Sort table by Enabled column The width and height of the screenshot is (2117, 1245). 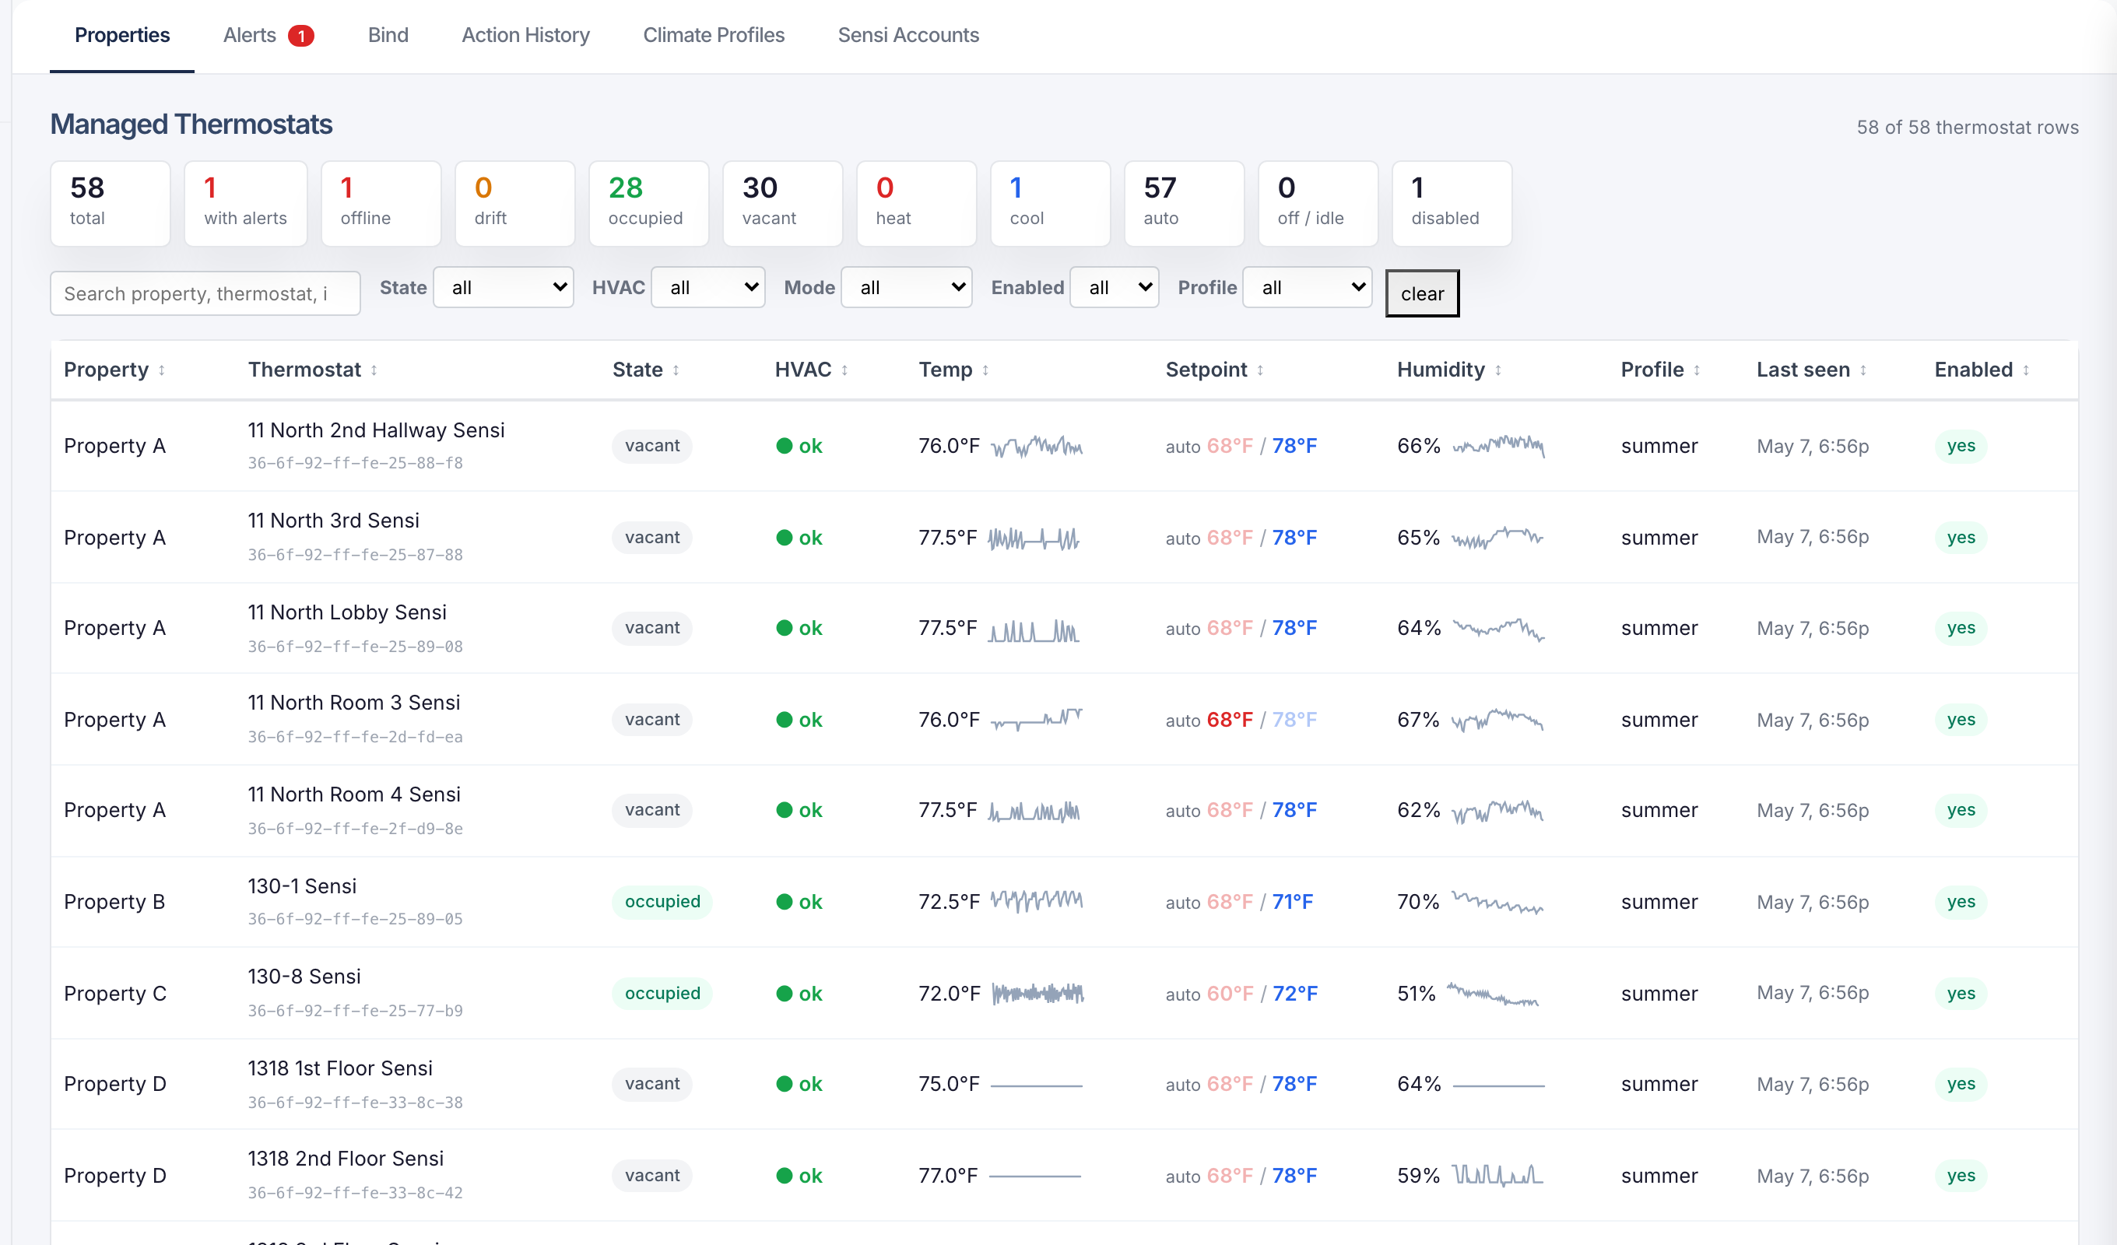1981,370
